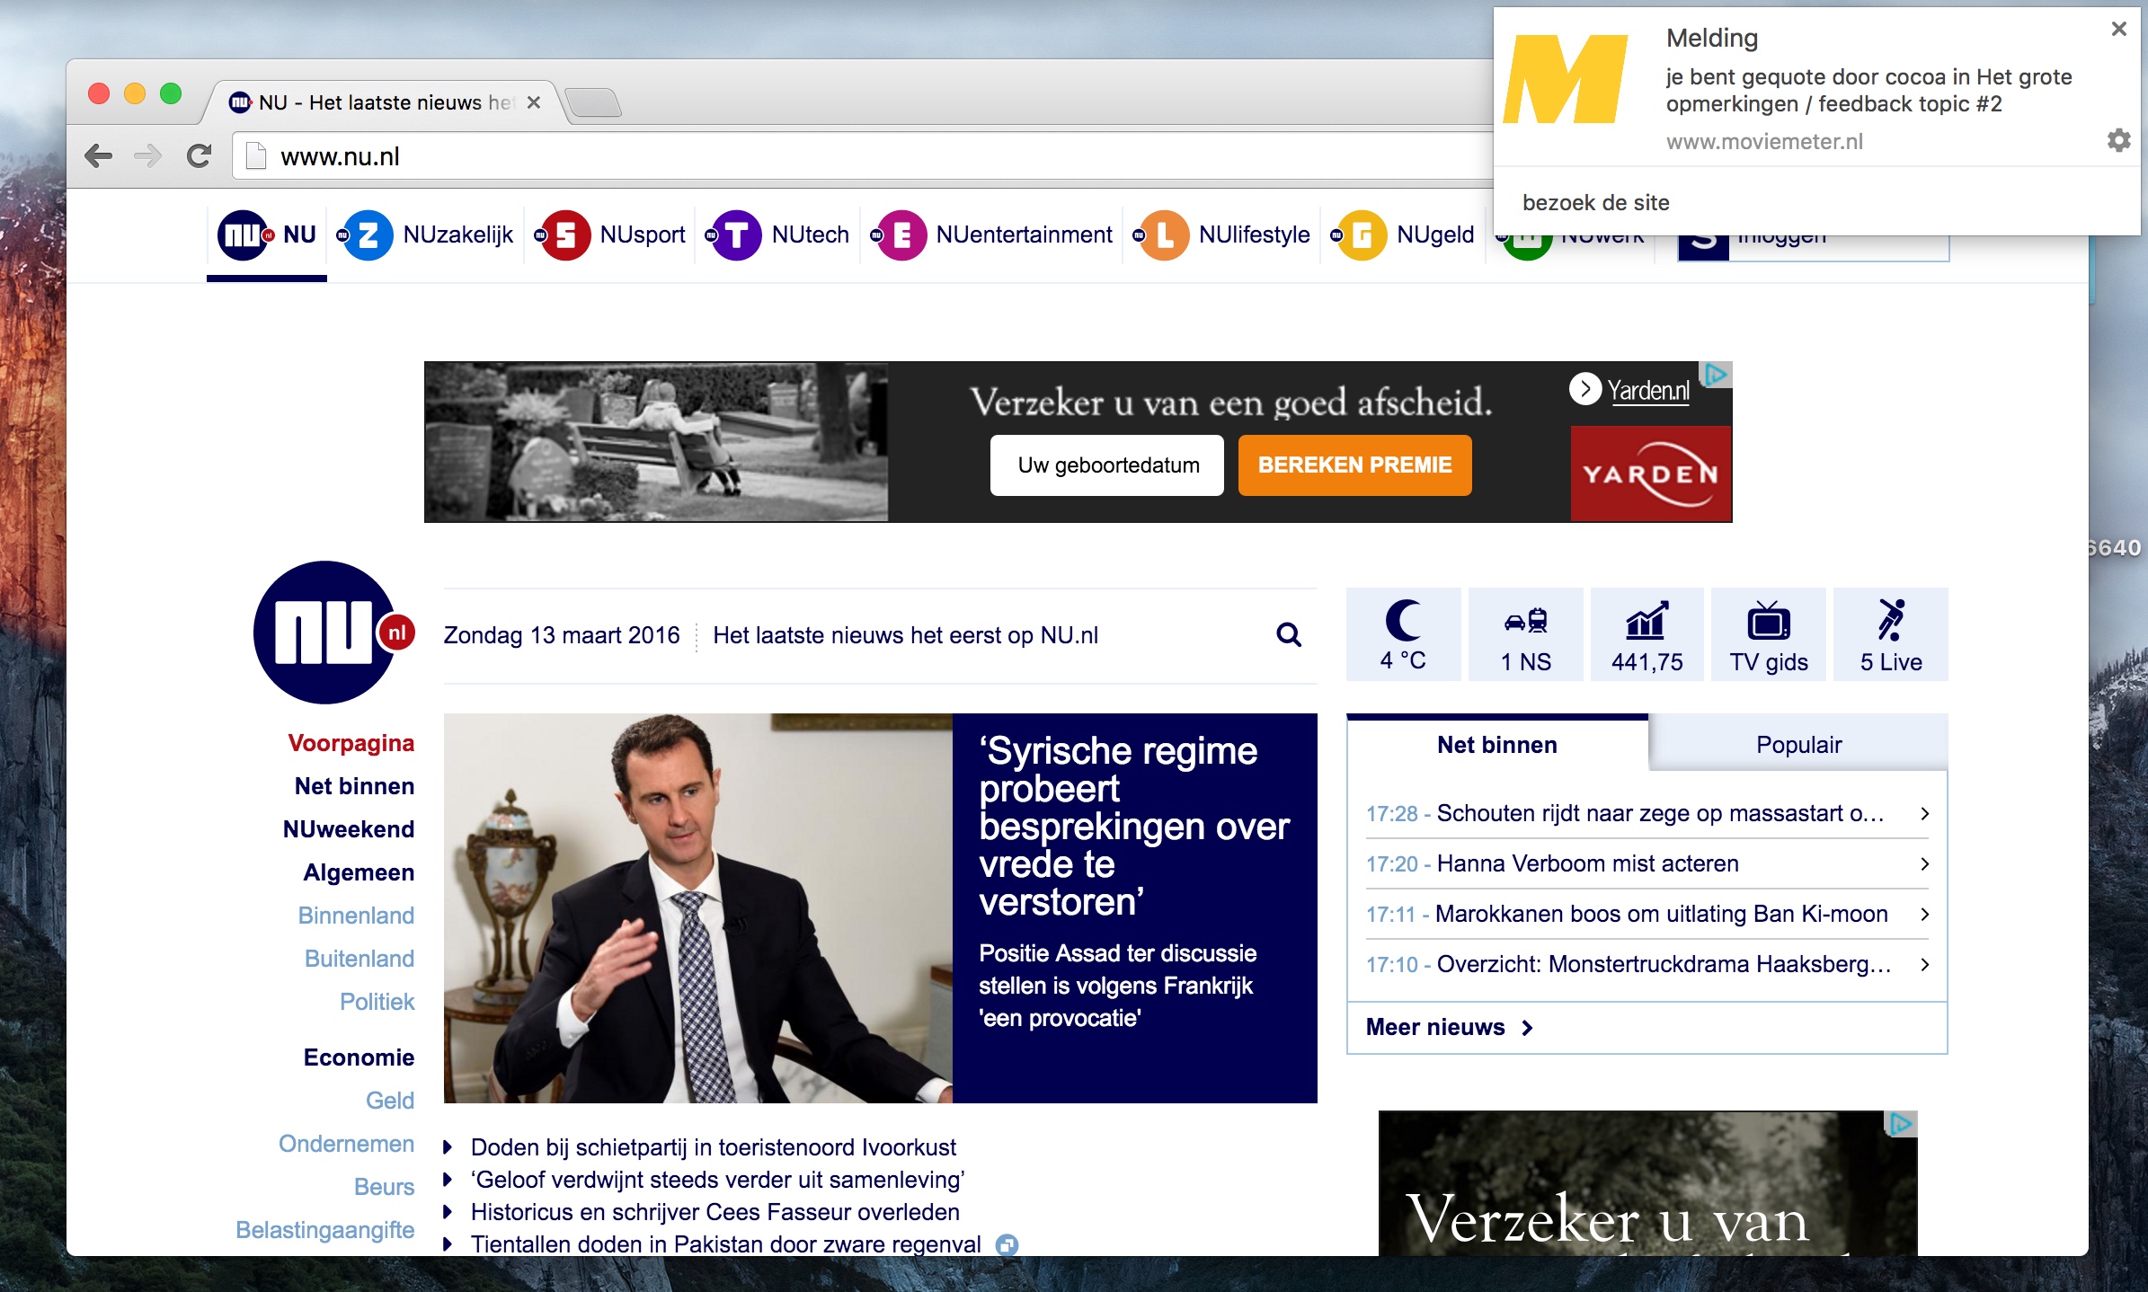Go to NUtech via purple T icon
This screenshot has height=1292, width=2148.
736,235
